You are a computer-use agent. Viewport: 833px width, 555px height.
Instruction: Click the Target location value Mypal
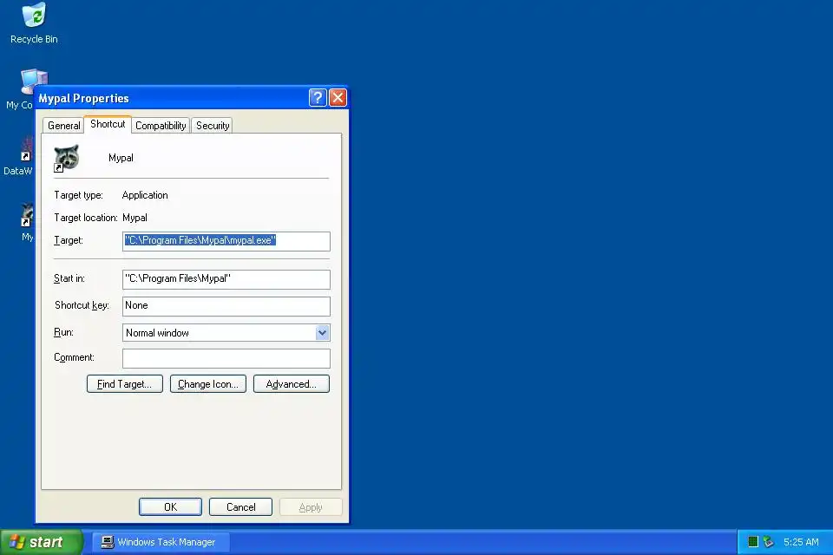coord(135,217)
